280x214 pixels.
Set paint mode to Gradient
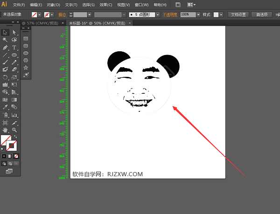point(10,156)
